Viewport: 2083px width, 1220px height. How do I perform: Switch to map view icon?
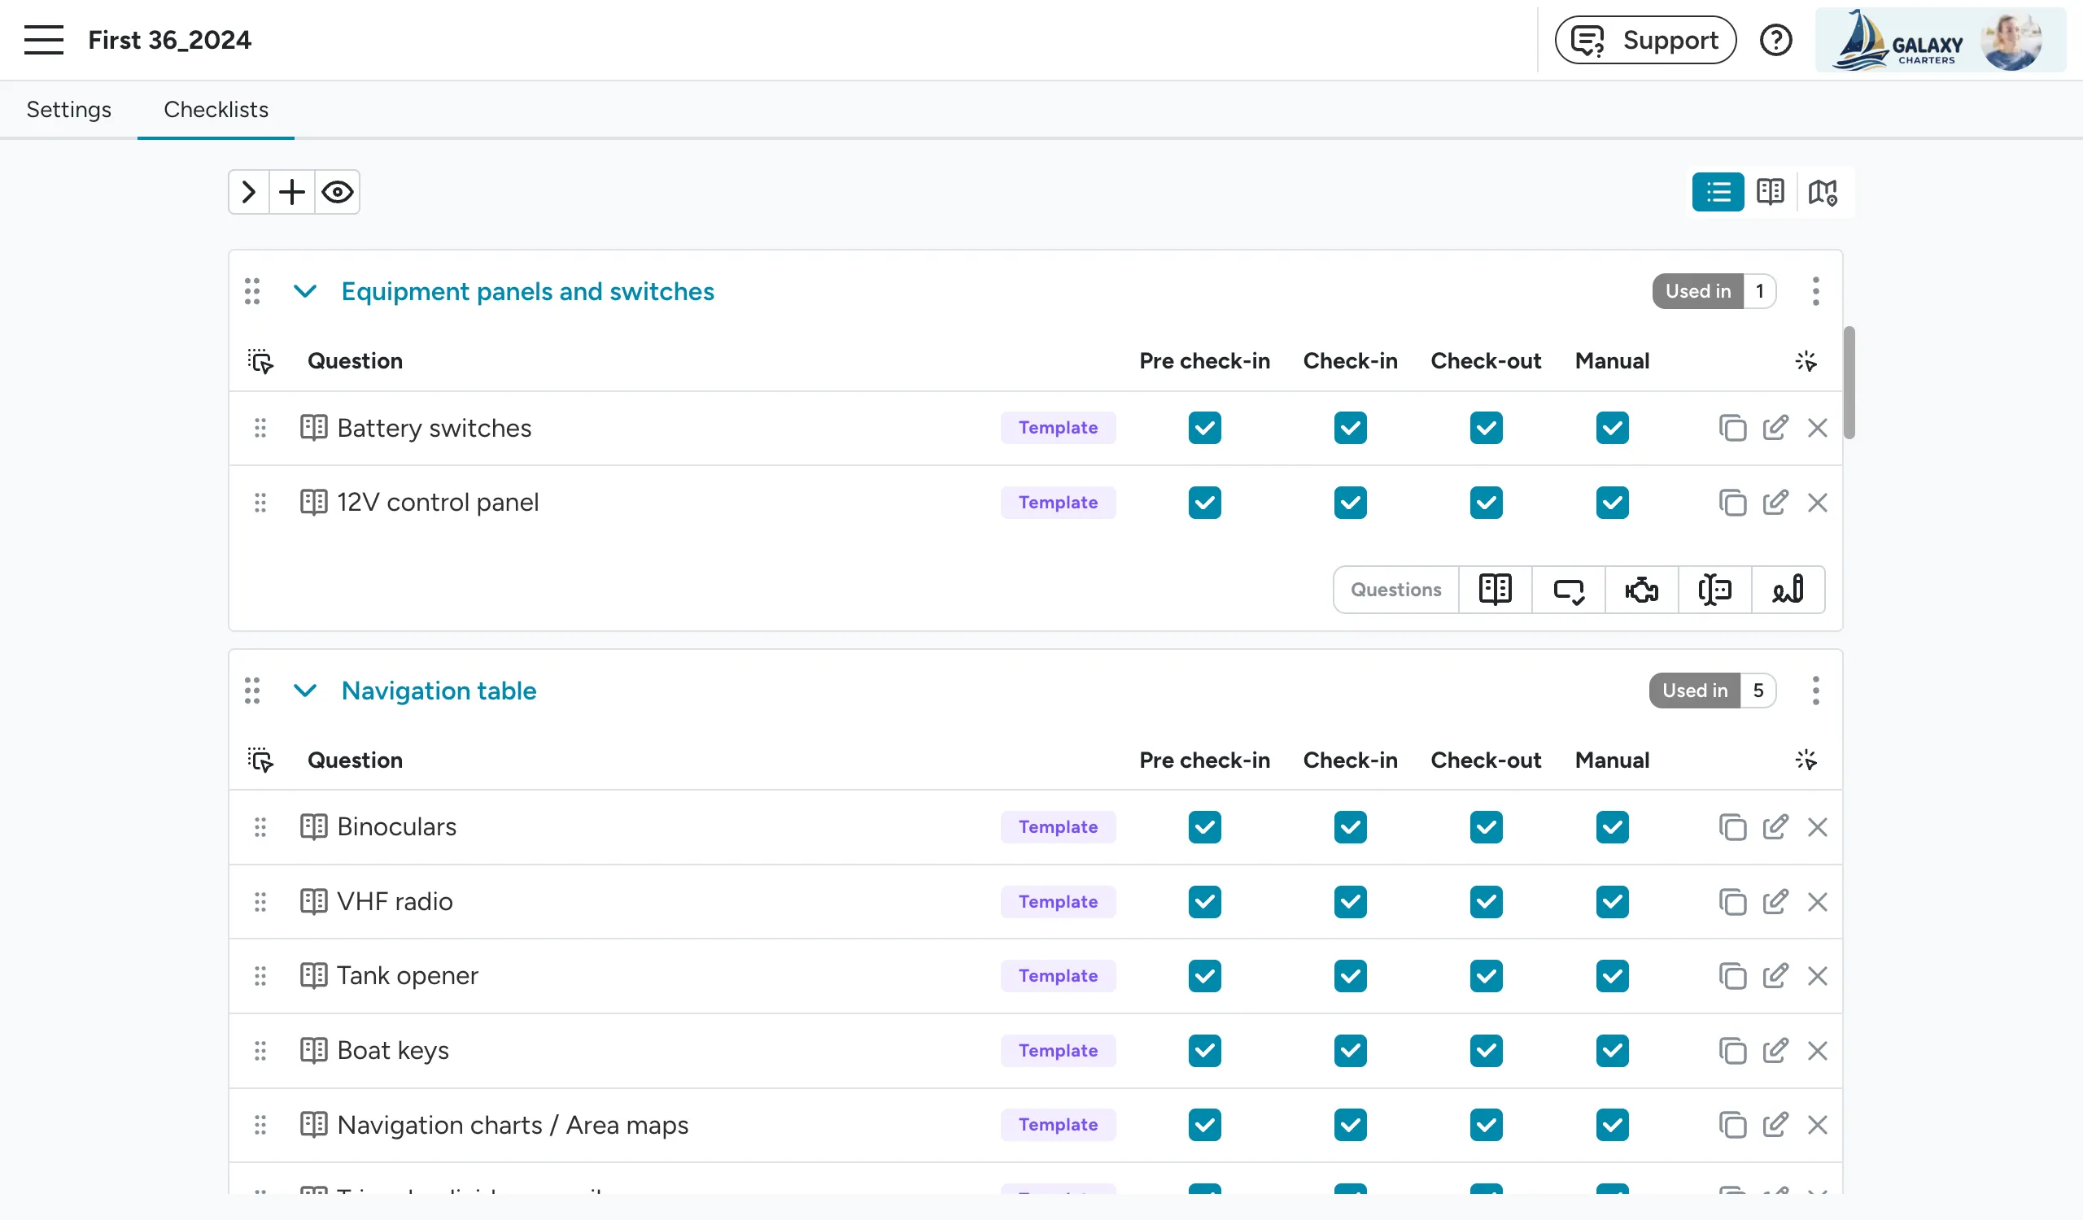[x=1823, y=193]
